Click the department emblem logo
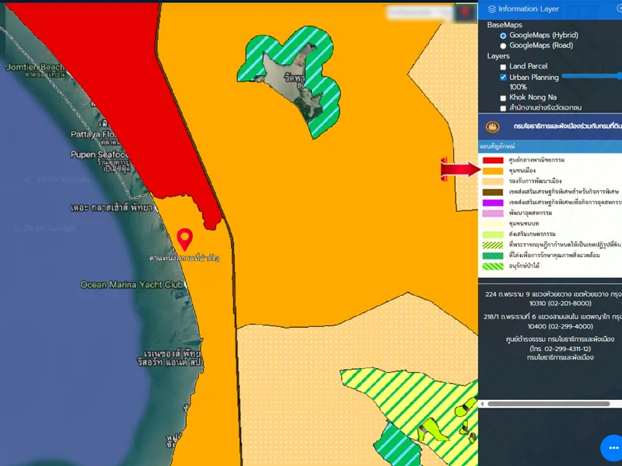 coord(492,127)
